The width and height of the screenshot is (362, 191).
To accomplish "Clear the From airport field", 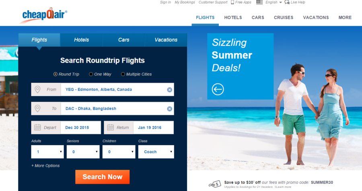I will click(x=169, y=90).
